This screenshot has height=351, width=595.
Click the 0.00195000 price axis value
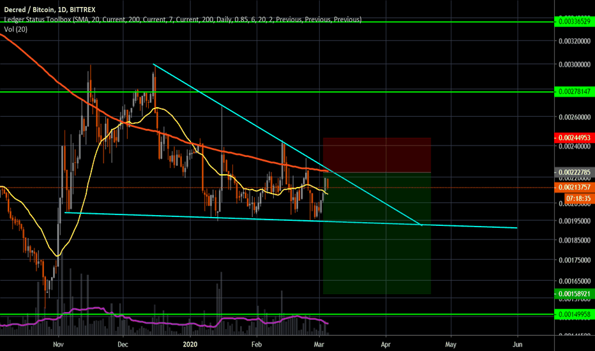click(x=574, y=221)
